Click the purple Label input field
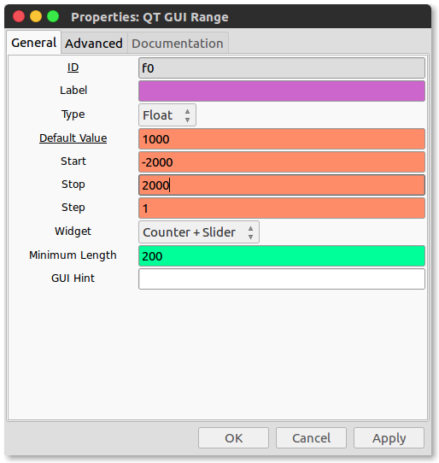 [282, 91]
